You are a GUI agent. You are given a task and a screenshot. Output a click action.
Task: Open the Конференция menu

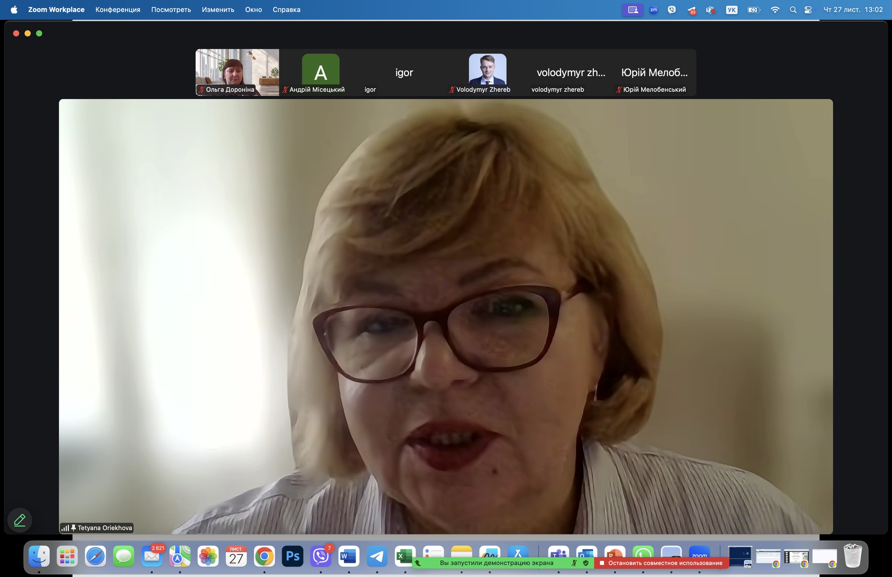[x=118, y=10]
